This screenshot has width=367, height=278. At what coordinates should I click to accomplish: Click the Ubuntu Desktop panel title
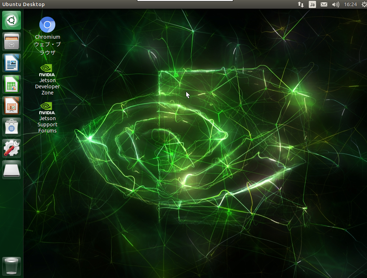[24, 4]
